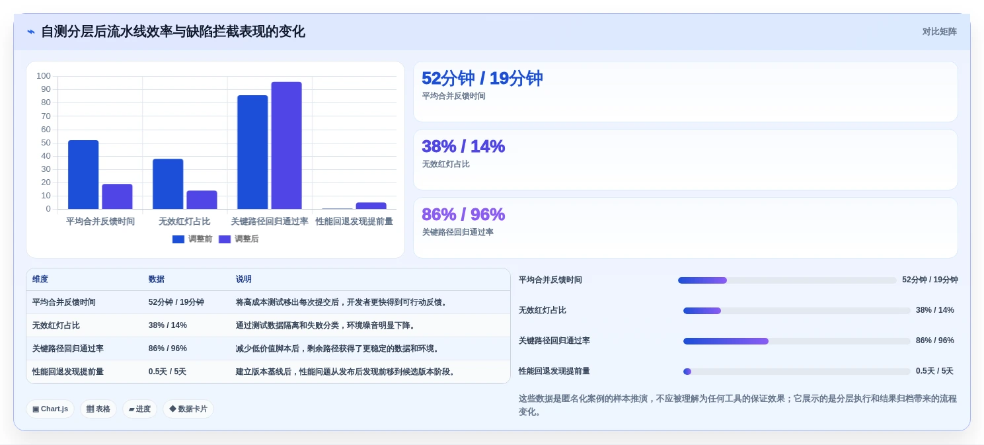The width and height of the screenshot is (984, 445).
Task: Click description starting 通过测试数据隔离和失败分类
Action: click(327, 325)
